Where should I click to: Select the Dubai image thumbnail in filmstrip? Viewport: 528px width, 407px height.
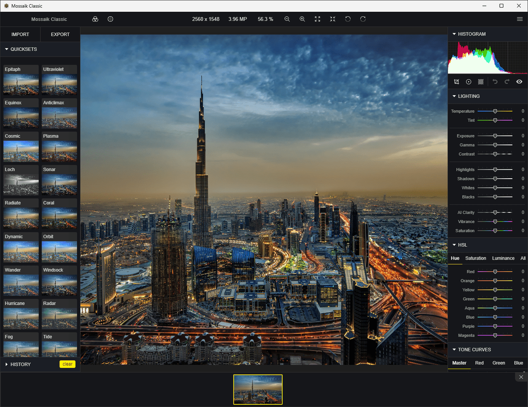[258, 390]
